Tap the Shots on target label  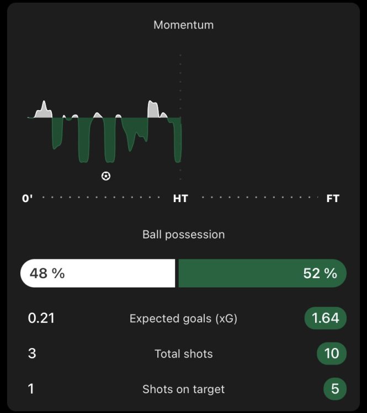(x=183, y=389)
